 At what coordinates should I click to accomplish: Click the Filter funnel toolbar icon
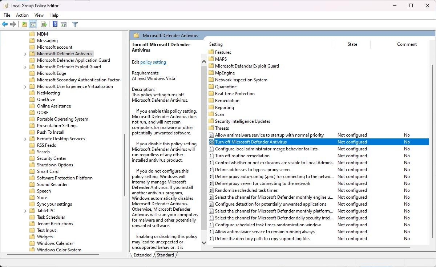pos(75,24)
